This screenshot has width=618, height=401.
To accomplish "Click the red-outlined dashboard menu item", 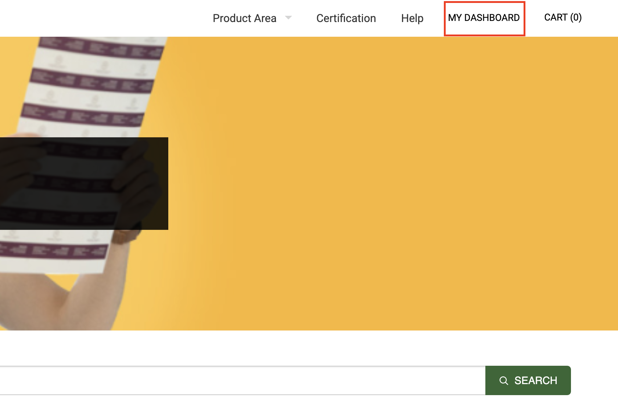I will (x=484, y=18).
